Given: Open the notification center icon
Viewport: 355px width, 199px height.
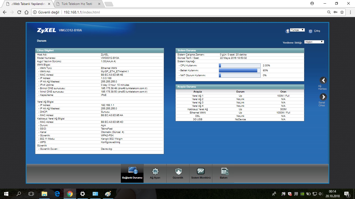Looking at the screenshot, I should (346, 194).
